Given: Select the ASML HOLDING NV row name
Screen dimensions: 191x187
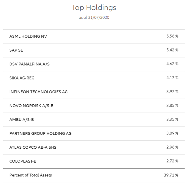Looking at the screenshot, I should click(x=28, y=36).
